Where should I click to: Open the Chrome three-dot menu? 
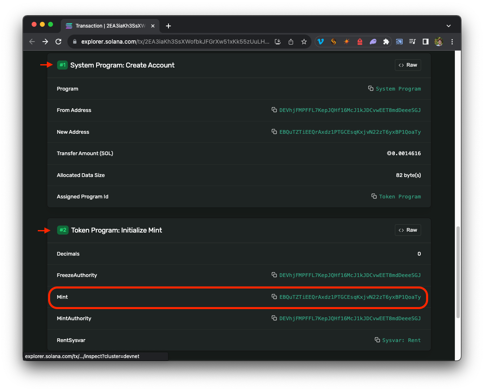pos(452,42)
